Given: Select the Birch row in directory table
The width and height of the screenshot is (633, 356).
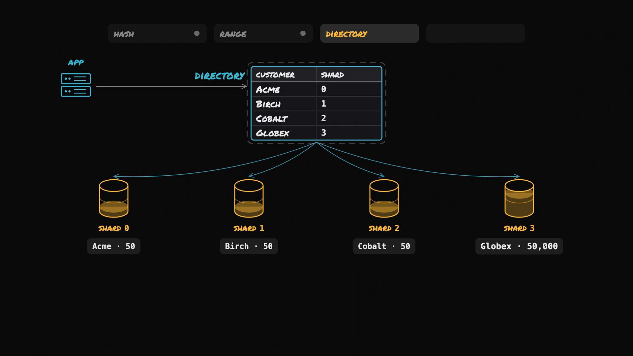Looking at the screenshot, I should pyautogui.click(x=316, y=104).
